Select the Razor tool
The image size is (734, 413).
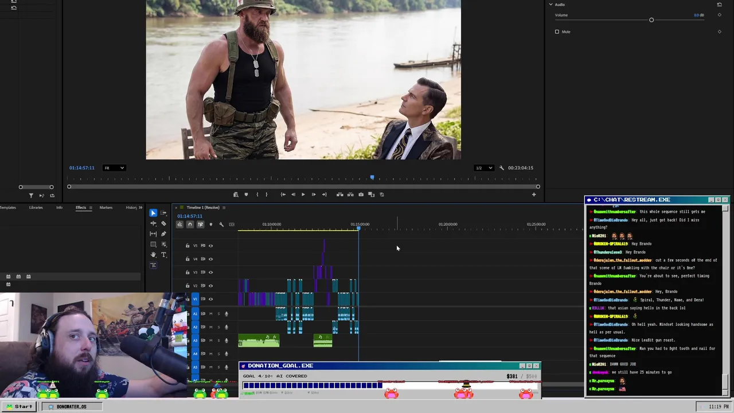click(163, 223)
